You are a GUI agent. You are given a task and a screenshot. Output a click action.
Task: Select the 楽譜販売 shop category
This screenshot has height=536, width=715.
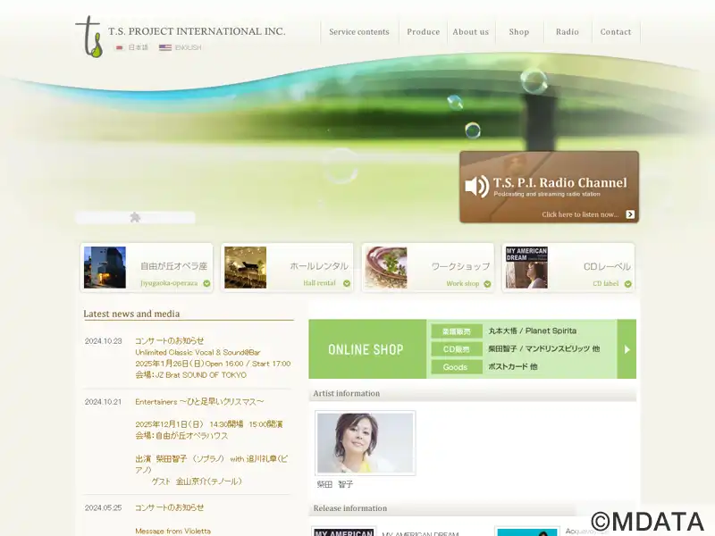coord(457,331)
